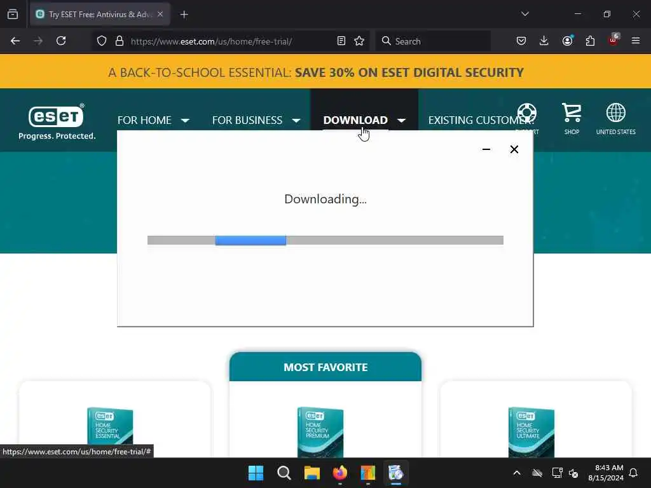
Task: Select the Try ESET Free browser tab
Action: click(x=100, y=15)
